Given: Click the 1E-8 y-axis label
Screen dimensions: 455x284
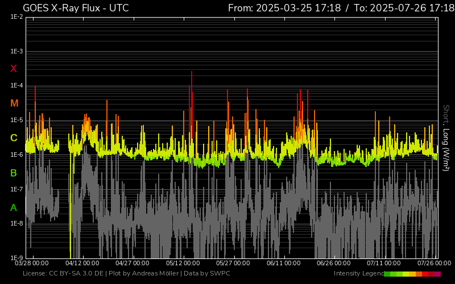Looking at the screenshot, I should [x=16, y=223].
